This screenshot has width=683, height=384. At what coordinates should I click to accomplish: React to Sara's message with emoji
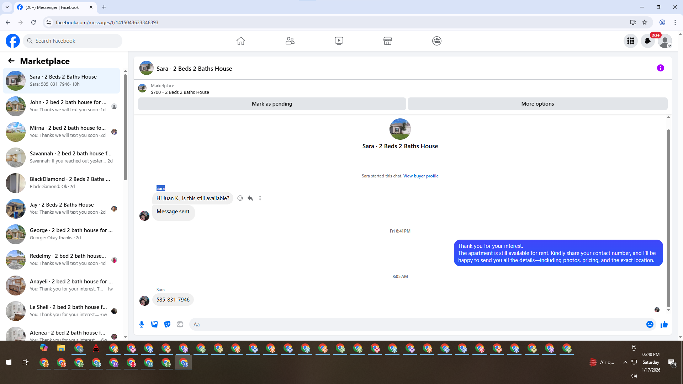[240, 198]
